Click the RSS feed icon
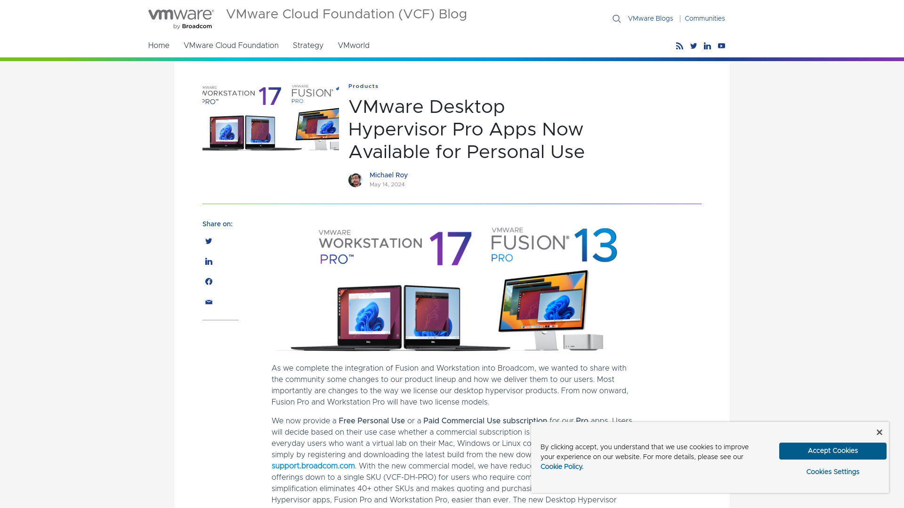This screenshot has height=508, width=904. (680, 46)
